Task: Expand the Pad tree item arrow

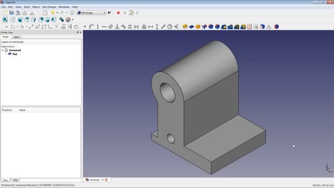Action: (6, 54)
